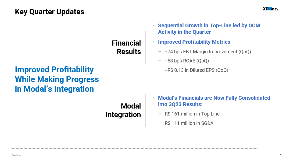This screenshot has height=160, width=286.
Task: Click the blue Improved Profitability headline
Action: [57, 79]
